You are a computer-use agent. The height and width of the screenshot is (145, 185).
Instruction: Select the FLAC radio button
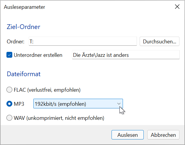[9, 90]
